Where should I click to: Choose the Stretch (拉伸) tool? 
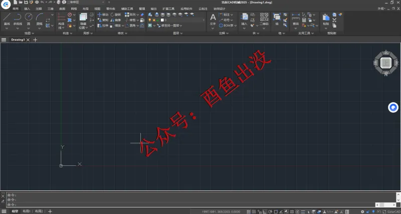point(103,26)
